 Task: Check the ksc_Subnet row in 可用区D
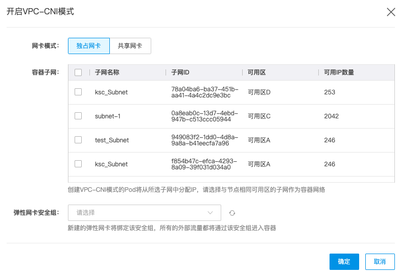click(78, 92)
